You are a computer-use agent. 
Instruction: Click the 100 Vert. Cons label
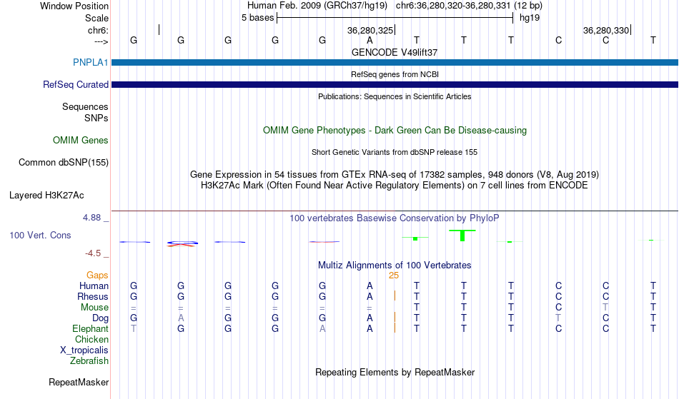click(x=40, y=235)
